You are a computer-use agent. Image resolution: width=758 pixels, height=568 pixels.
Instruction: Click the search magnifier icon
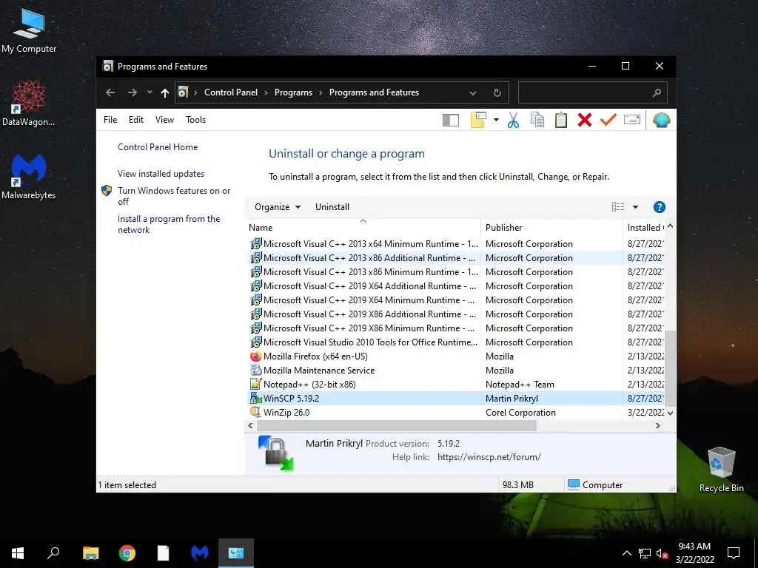pos(657,92)
